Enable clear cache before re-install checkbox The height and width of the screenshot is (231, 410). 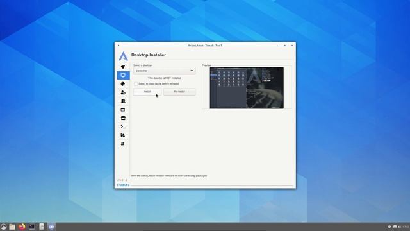pyautogui.click(x=136, y=84)
